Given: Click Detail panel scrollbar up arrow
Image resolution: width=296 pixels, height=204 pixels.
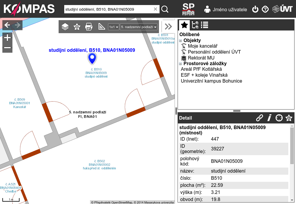Looking at the screenshot, I should tap(292, 126).
